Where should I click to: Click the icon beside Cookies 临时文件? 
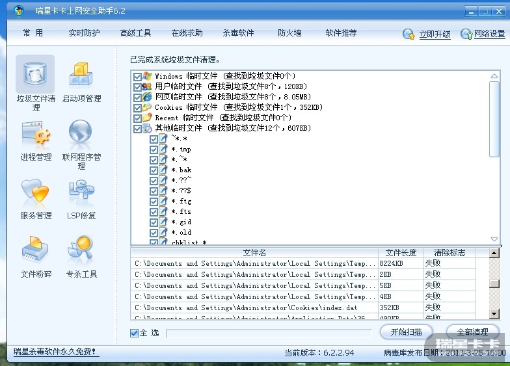pos(147,107)
